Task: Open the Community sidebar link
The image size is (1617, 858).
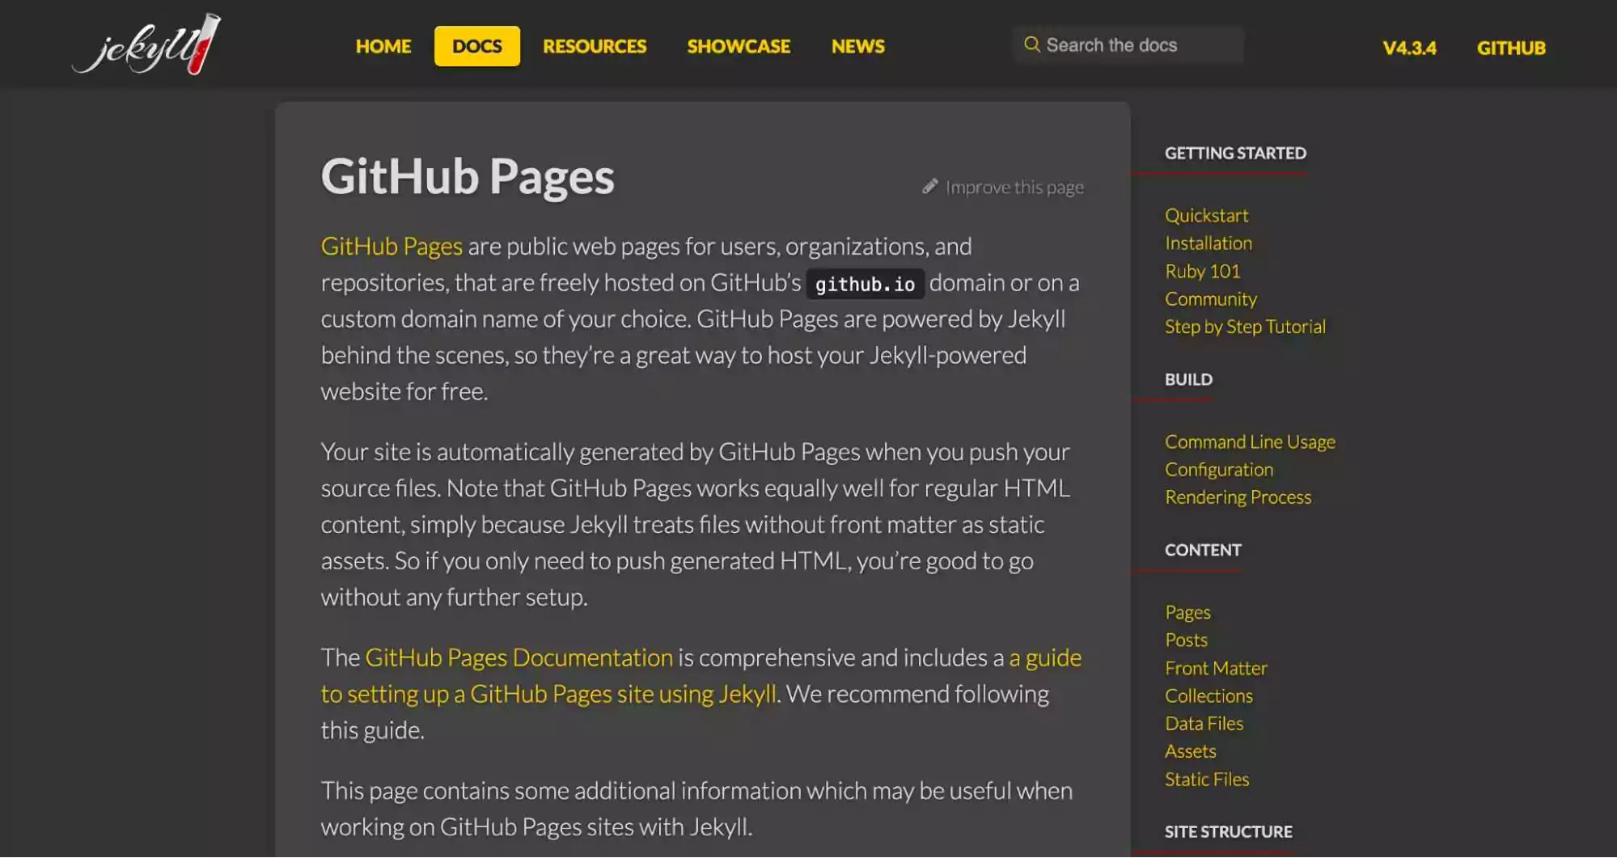Action: point(1210,298)
